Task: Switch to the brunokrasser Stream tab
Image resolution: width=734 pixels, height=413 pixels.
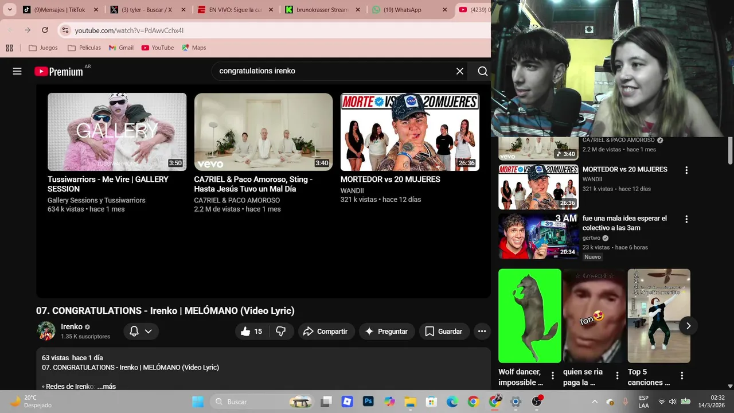Action: click(x=321, y=10)
